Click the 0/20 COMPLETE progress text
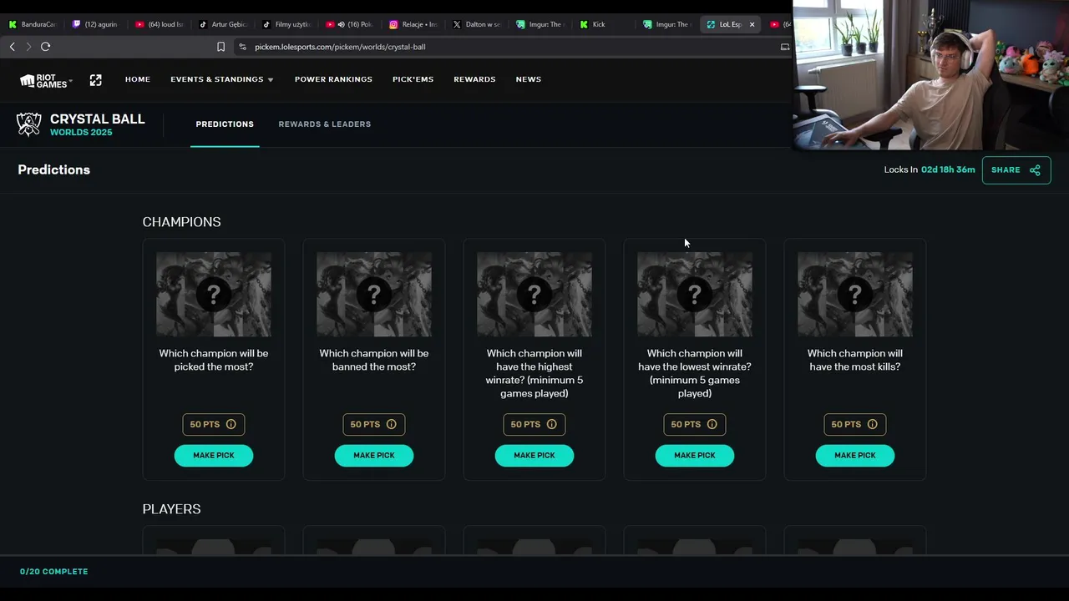 tap(54, 572)
